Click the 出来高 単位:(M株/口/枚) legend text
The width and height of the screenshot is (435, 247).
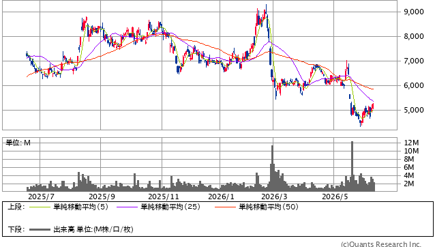(x=93, y=229)
